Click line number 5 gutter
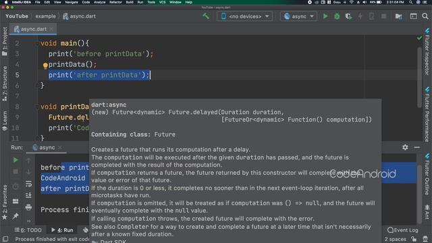This screenshot has height=243, width=432. coord(17,75)
